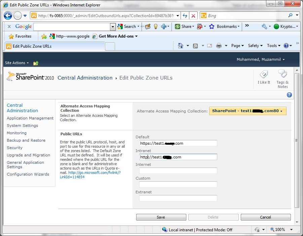
Task: Open the Favorites star button
Action: pyautogui.click(x=20, y=36)
